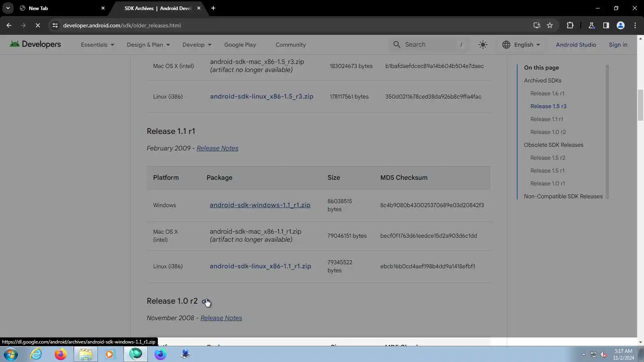This screenshot has width=644, height=362.
Task: Stop loading the page
Action: 37,25
